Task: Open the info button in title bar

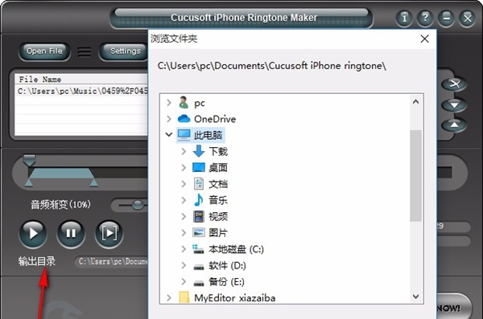Action: click(404, 18)
